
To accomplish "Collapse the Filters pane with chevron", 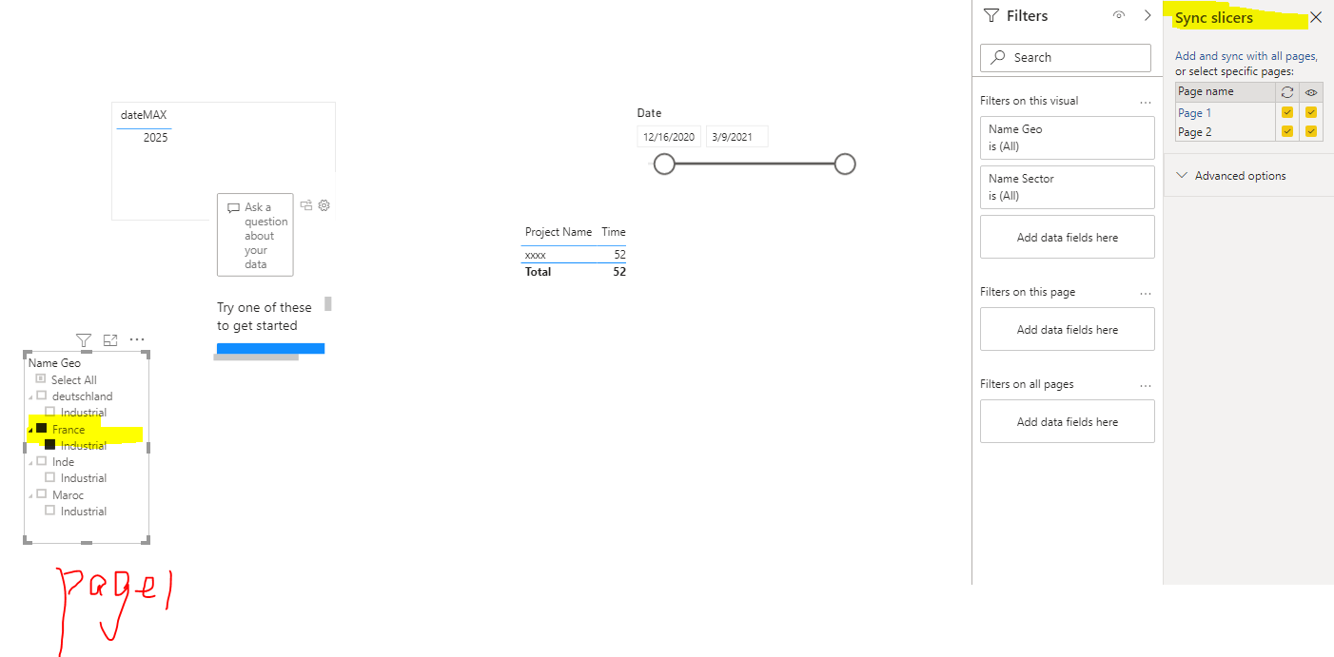I will (1148, 16).
